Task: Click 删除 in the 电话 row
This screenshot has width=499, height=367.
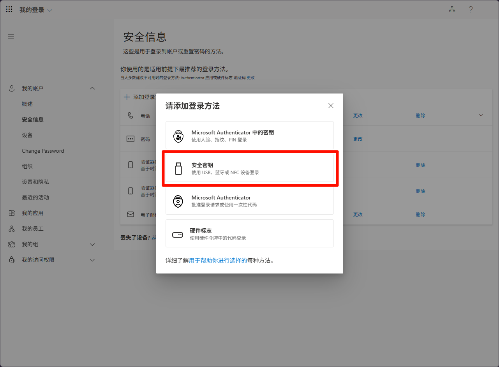Action: [x=421, y=116]
